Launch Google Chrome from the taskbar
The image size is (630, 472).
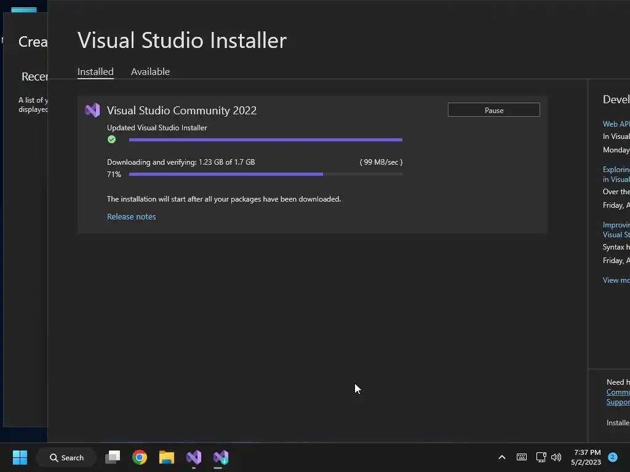[x=140, y=457]
